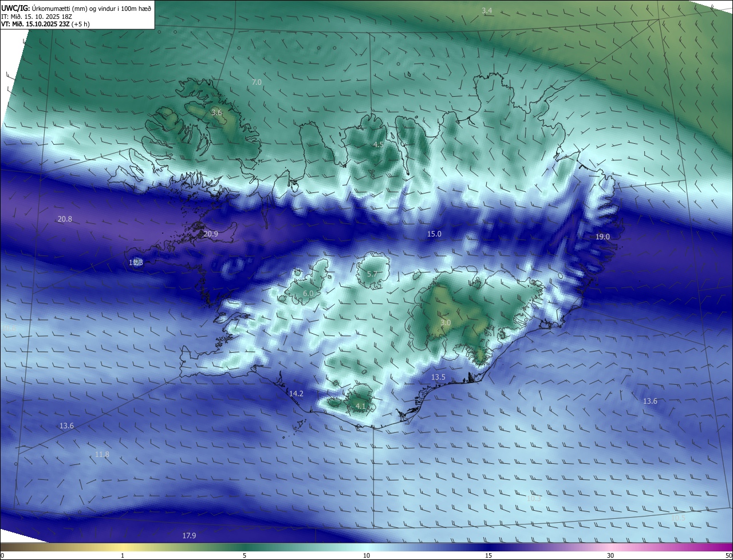
Task: Click the 6.0 value label
Action: coord(308,294)
